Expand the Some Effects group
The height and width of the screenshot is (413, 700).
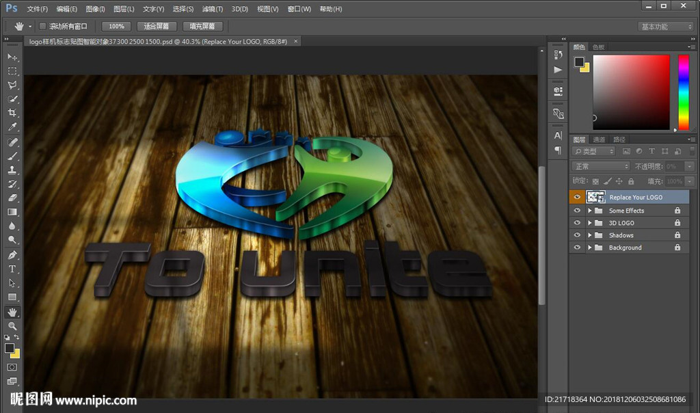(590, 211)
